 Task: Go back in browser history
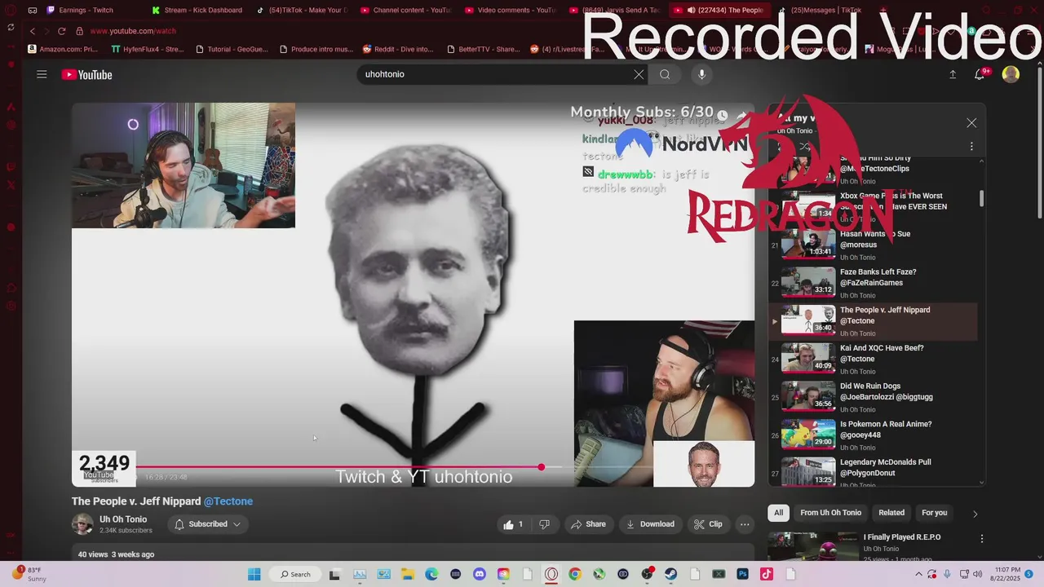(x=33, y=31)
